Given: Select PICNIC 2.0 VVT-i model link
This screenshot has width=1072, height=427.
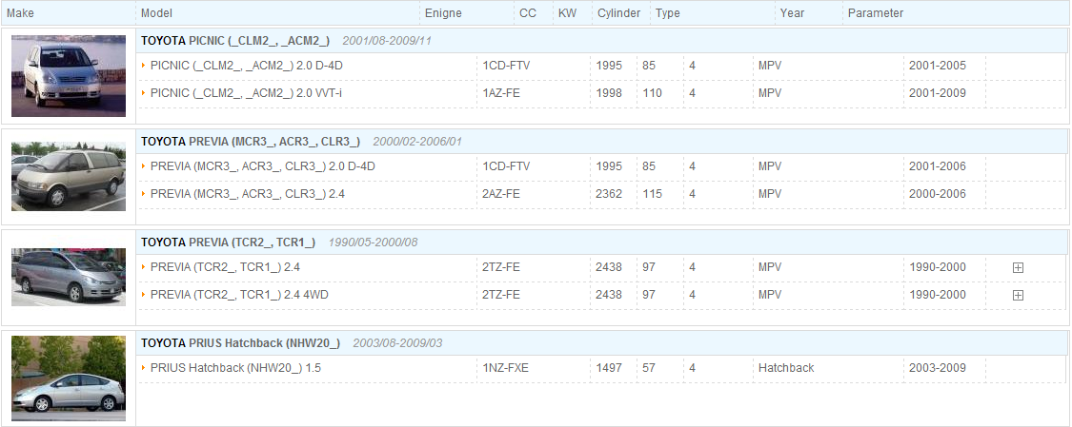Looking at the screenshot, I should (246, 93).
